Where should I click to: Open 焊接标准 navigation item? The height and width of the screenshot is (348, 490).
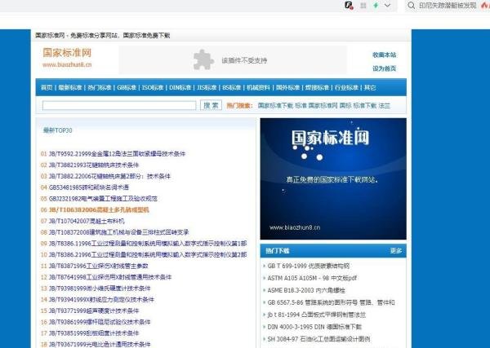pyautogui.click(x=317, y=88)
